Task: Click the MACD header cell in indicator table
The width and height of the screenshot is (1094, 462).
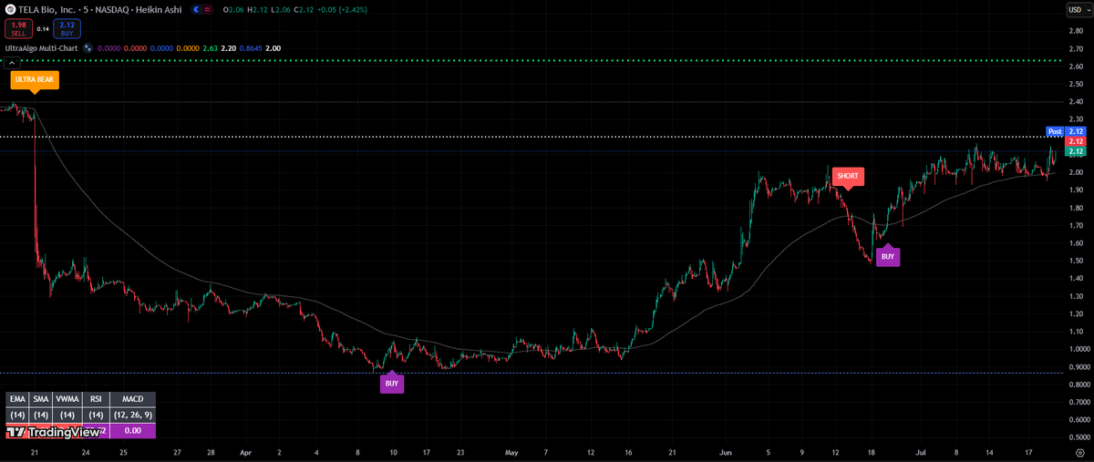Action: coord(132,399)
